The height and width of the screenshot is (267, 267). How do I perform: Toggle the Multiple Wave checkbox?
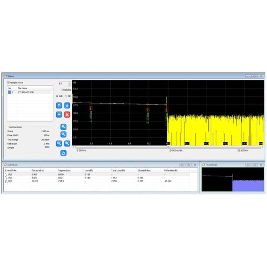pos(8,83)
